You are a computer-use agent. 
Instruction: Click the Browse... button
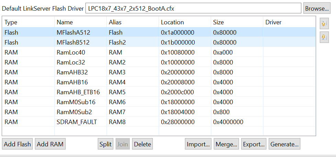tap(317, 8)
